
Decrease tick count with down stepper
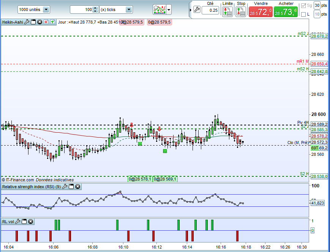pyautogui.click(x=95, y=11)
